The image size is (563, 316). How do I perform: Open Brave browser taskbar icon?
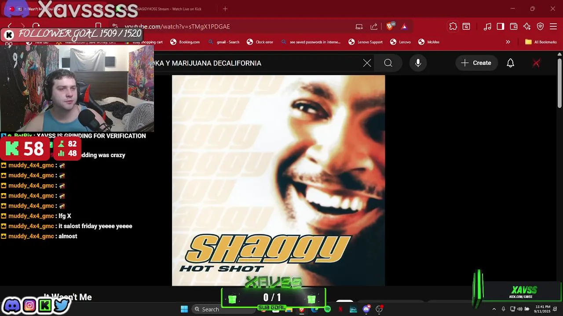click(302, 309)
